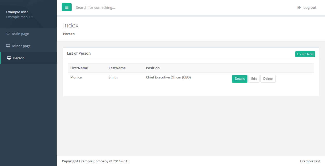Click the FirstName column header

[79, 68]
